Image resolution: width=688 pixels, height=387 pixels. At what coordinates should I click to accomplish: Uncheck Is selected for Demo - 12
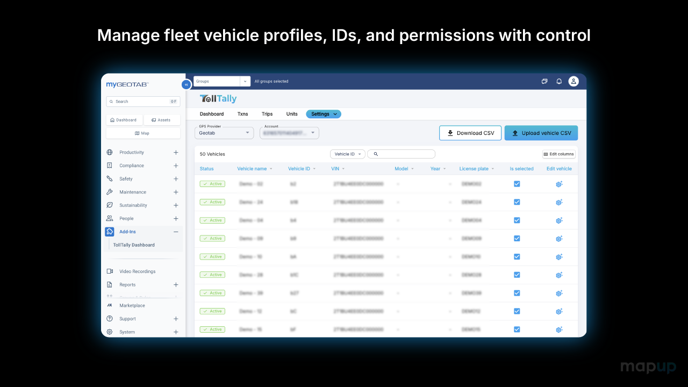tap(517, 311)
